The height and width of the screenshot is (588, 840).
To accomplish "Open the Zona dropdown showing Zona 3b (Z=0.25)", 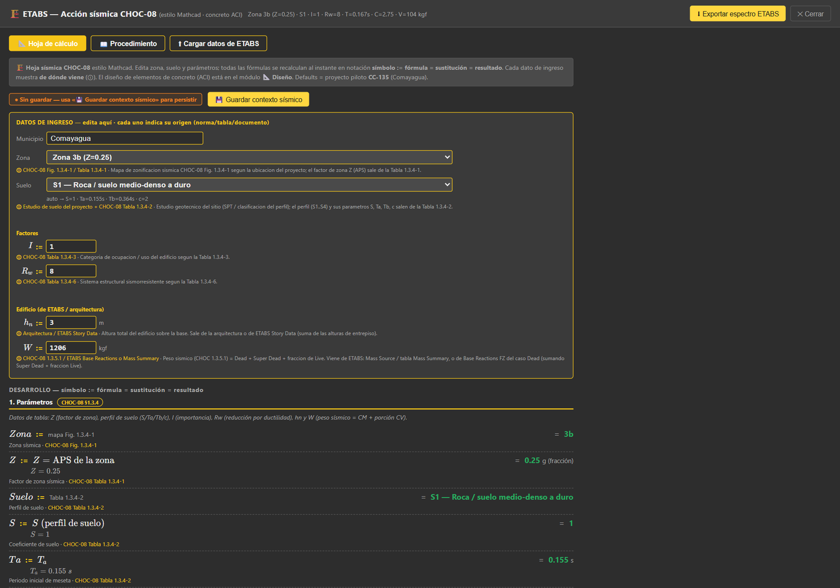I will 249,157.
